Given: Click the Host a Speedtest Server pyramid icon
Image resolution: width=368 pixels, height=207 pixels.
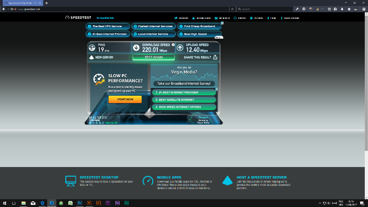Looking at the screenshot, I should (x=227, y=180).
